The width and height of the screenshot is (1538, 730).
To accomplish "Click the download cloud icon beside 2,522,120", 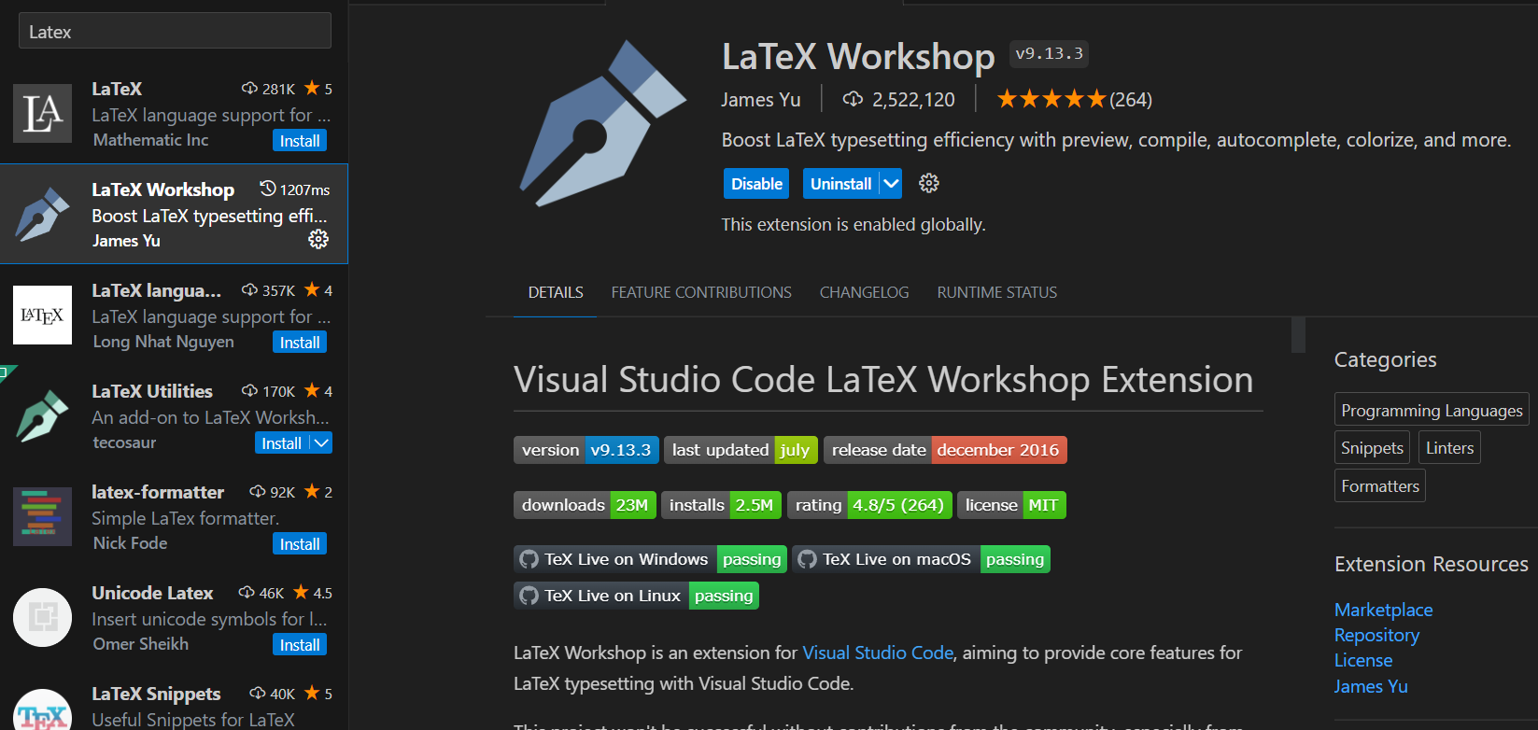I will [x=852, y=99].
